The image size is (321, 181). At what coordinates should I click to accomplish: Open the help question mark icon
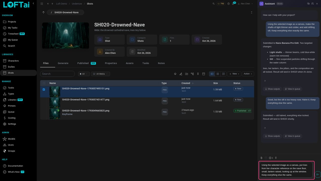coord(228,4)
